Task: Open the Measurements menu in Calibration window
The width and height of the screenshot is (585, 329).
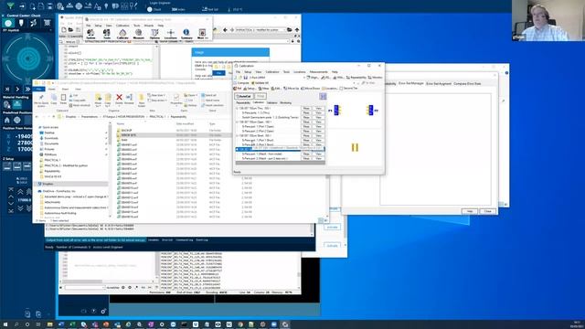Action: [x=319, y=72]
